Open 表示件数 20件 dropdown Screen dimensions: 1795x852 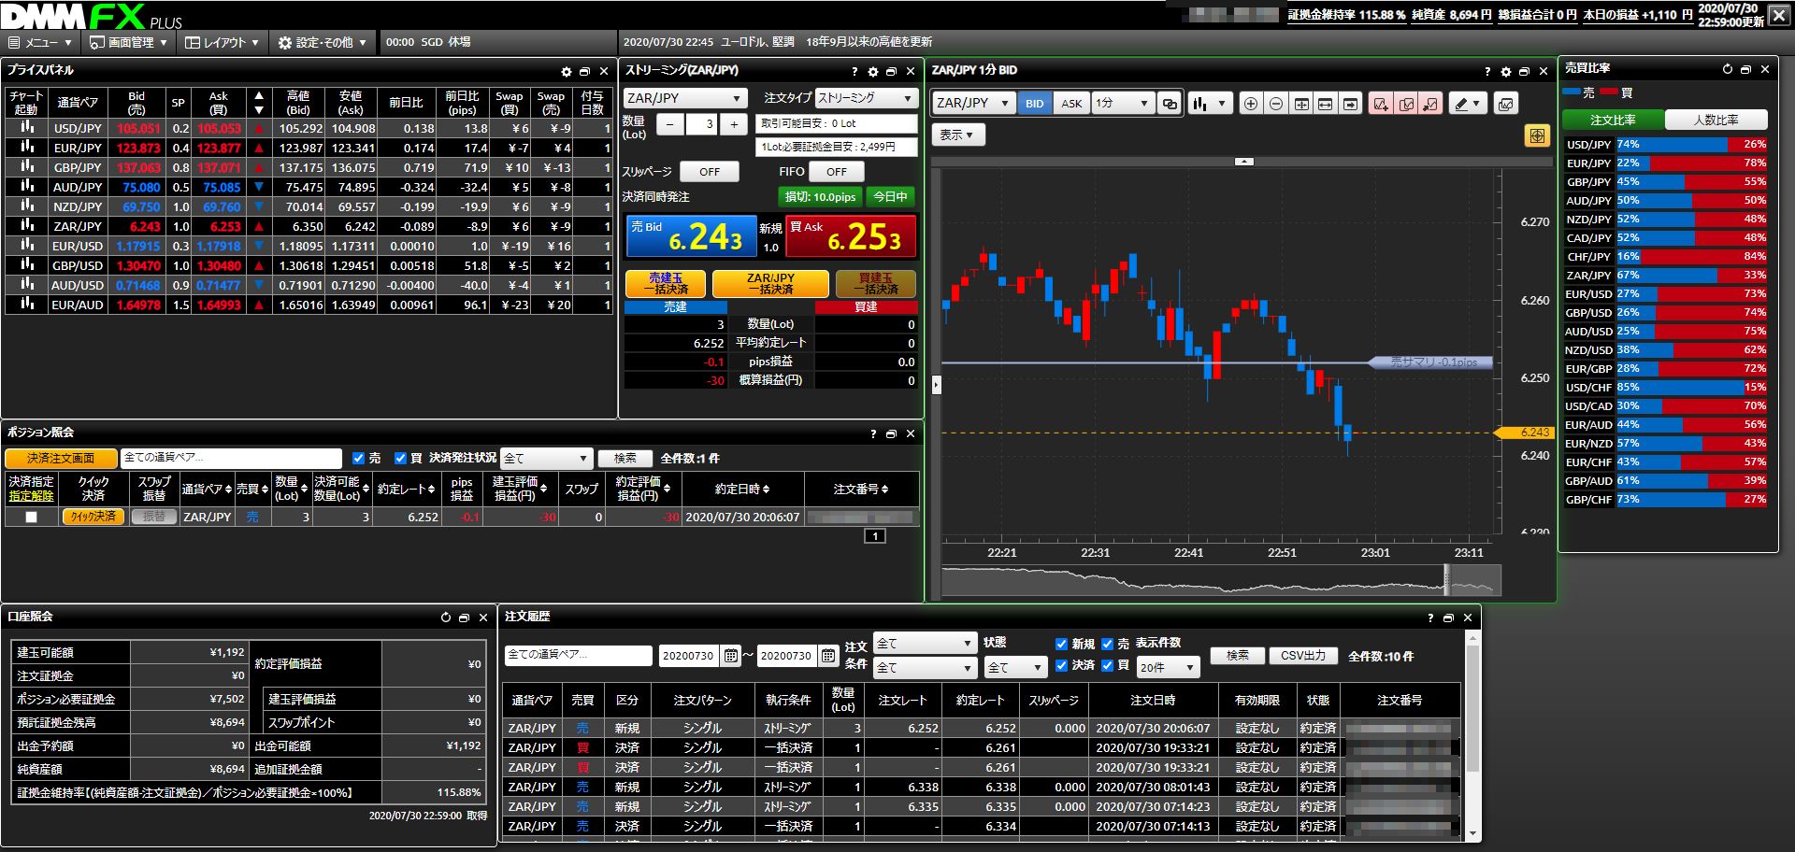1168,668
